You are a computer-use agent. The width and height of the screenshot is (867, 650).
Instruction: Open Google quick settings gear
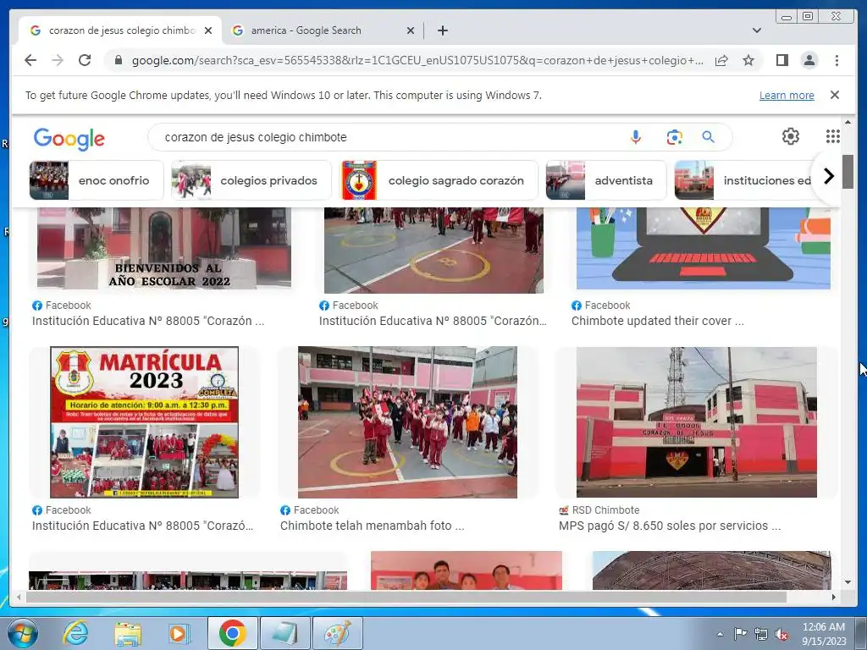(x=791, y=136)
